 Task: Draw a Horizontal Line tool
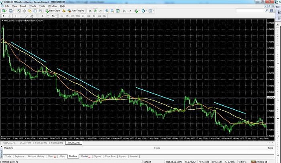21,16
